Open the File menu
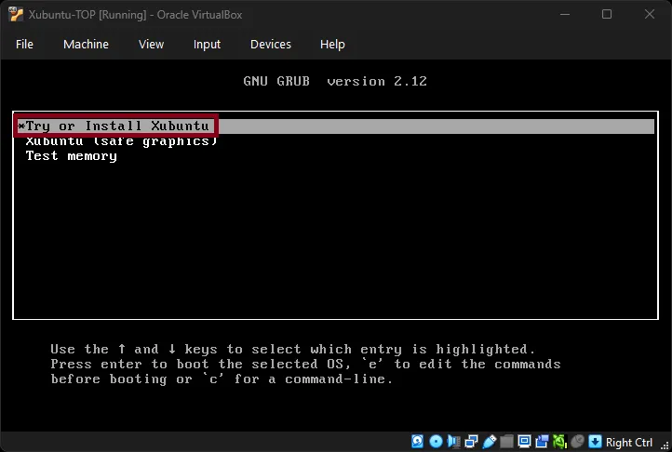 tap(24, 44)
